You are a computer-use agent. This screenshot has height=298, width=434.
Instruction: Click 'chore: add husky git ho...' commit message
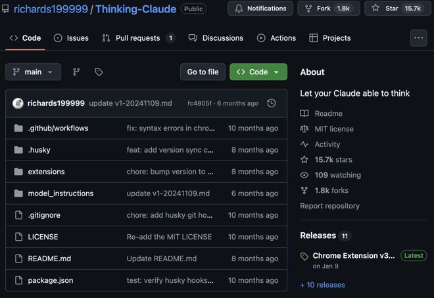(170, 215)
